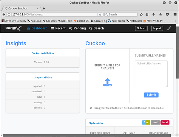179x137 pixels.
Task: Open the Pending tasks page
Action: point(77,28)
